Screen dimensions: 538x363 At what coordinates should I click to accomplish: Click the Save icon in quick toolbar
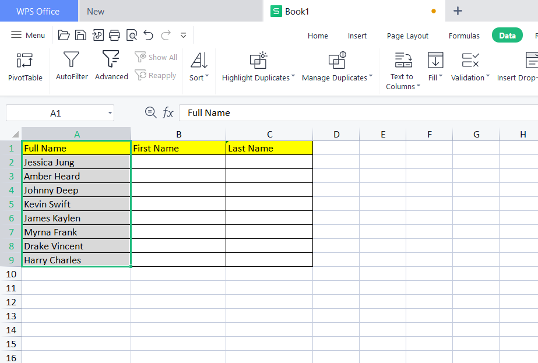(x=80, y=36)
